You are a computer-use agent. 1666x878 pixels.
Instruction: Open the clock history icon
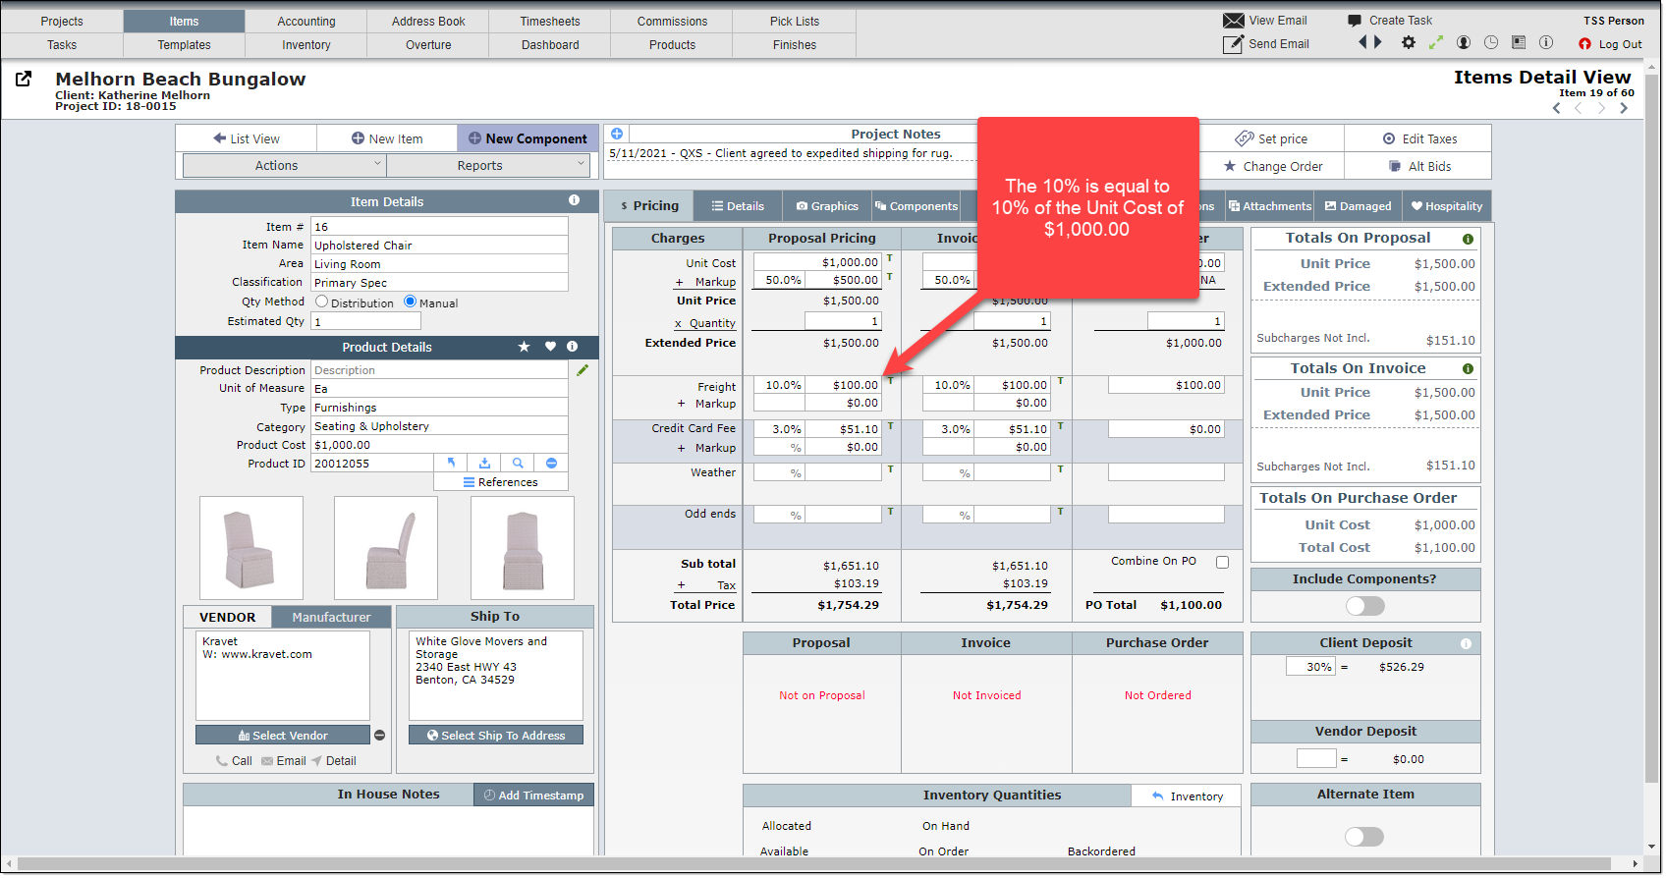1491,42
